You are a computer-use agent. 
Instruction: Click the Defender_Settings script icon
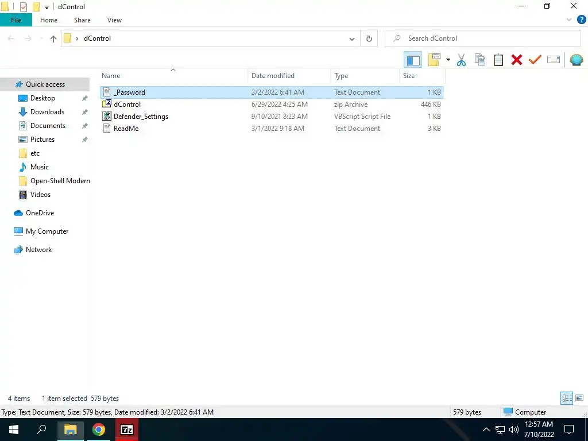(x=107, y=116)
